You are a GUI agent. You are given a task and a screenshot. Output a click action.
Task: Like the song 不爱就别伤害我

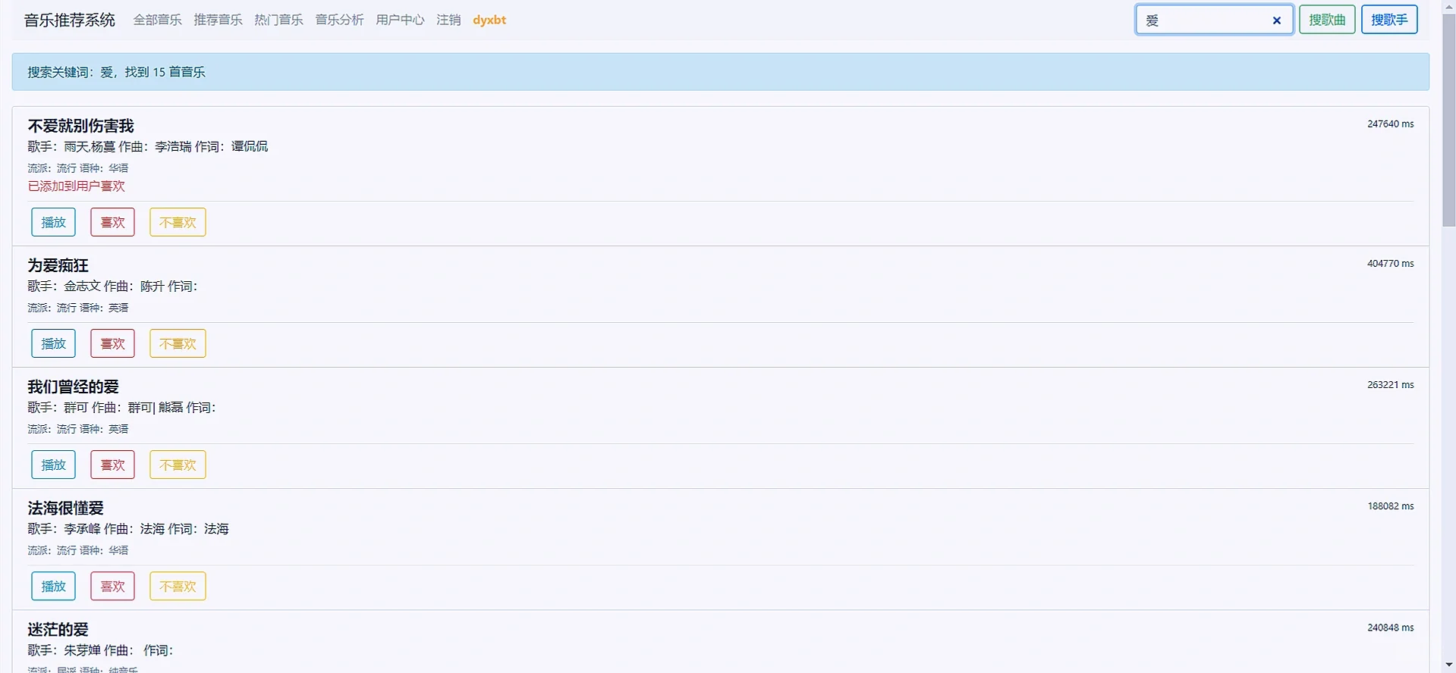(x=113, y=222)
